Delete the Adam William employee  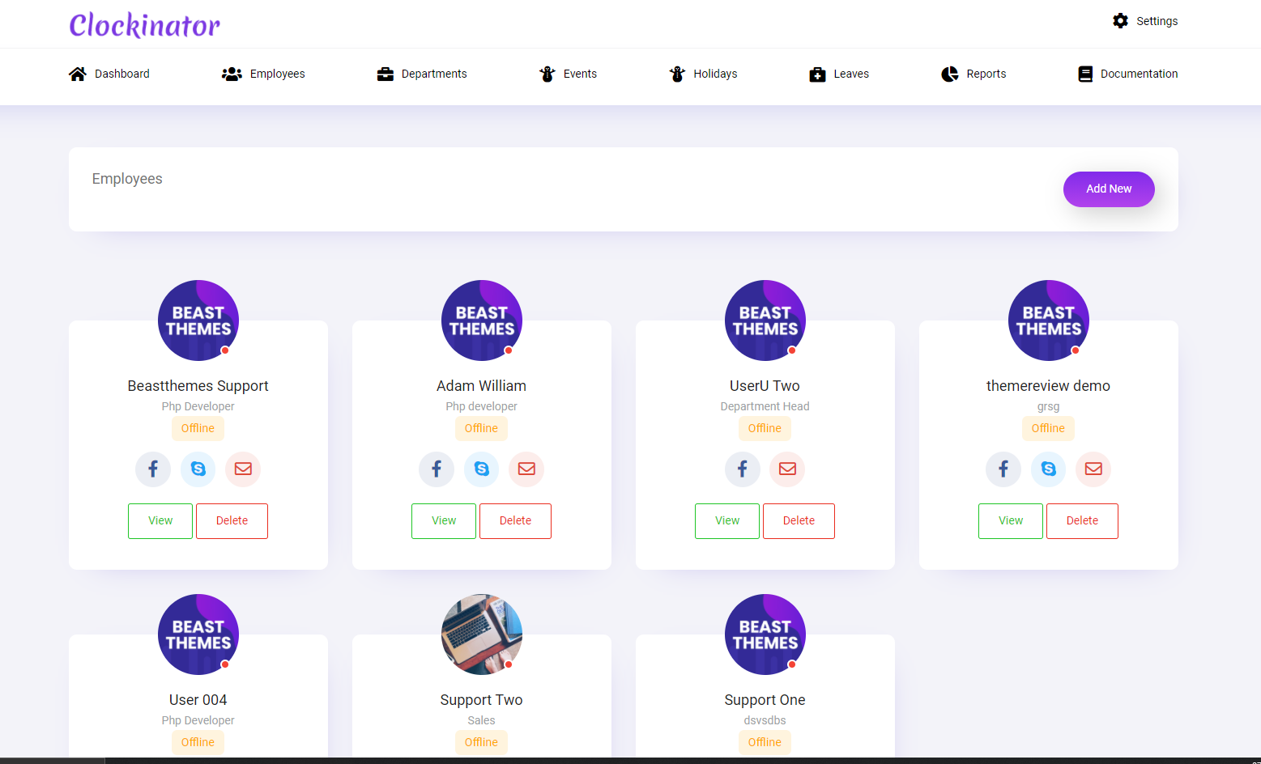pyautogui.click(x=515, y=521)
